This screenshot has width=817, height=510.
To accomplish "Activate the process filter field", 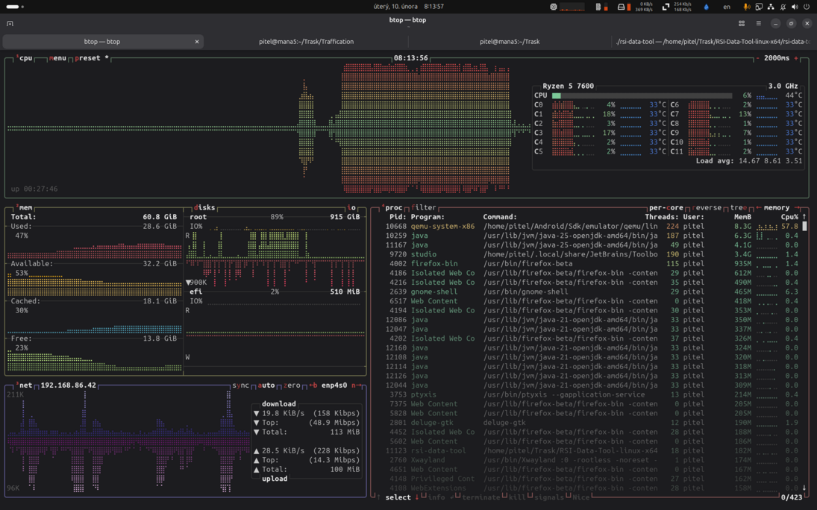I will (424, 207).
